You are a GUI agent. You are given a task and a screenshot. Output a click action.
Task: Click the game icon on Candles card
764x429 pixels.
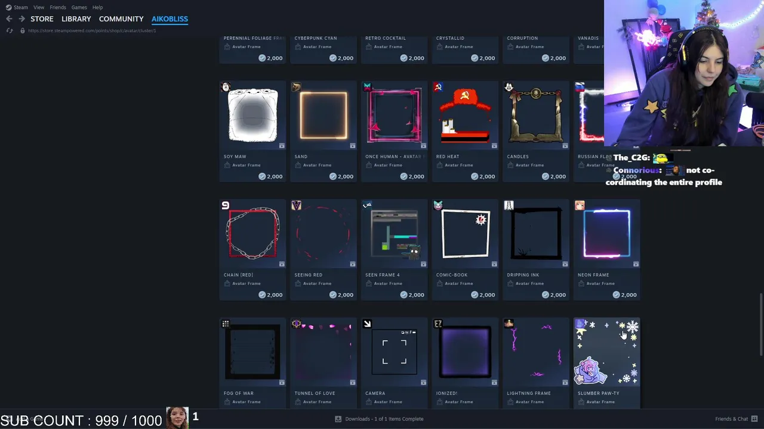pos(509,87)
